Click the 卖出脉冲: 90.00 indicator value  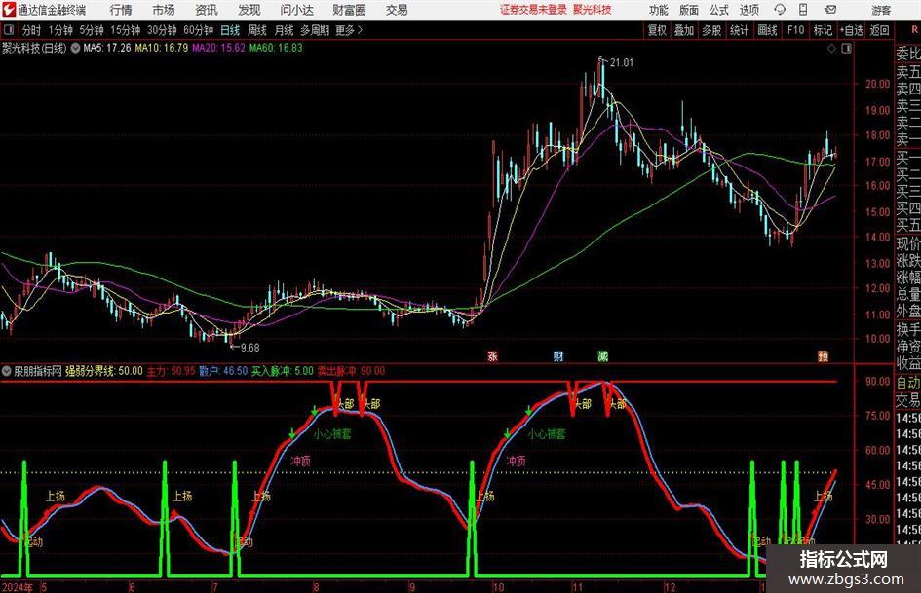click(351, 371)
